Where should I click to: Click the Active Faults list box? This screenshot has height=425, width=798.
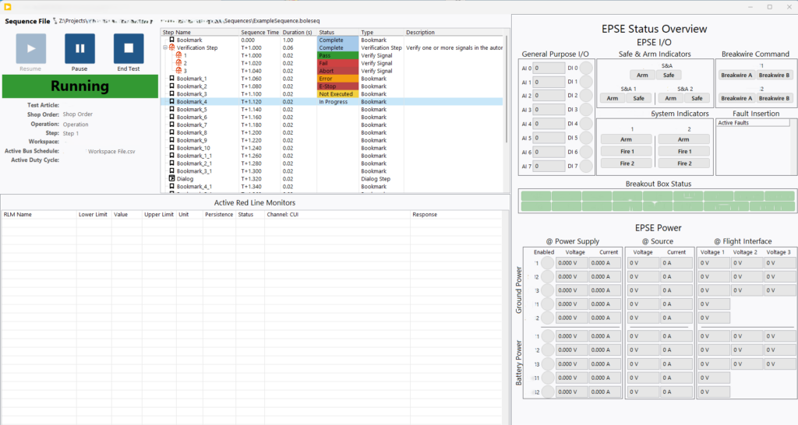coord(755,147)
